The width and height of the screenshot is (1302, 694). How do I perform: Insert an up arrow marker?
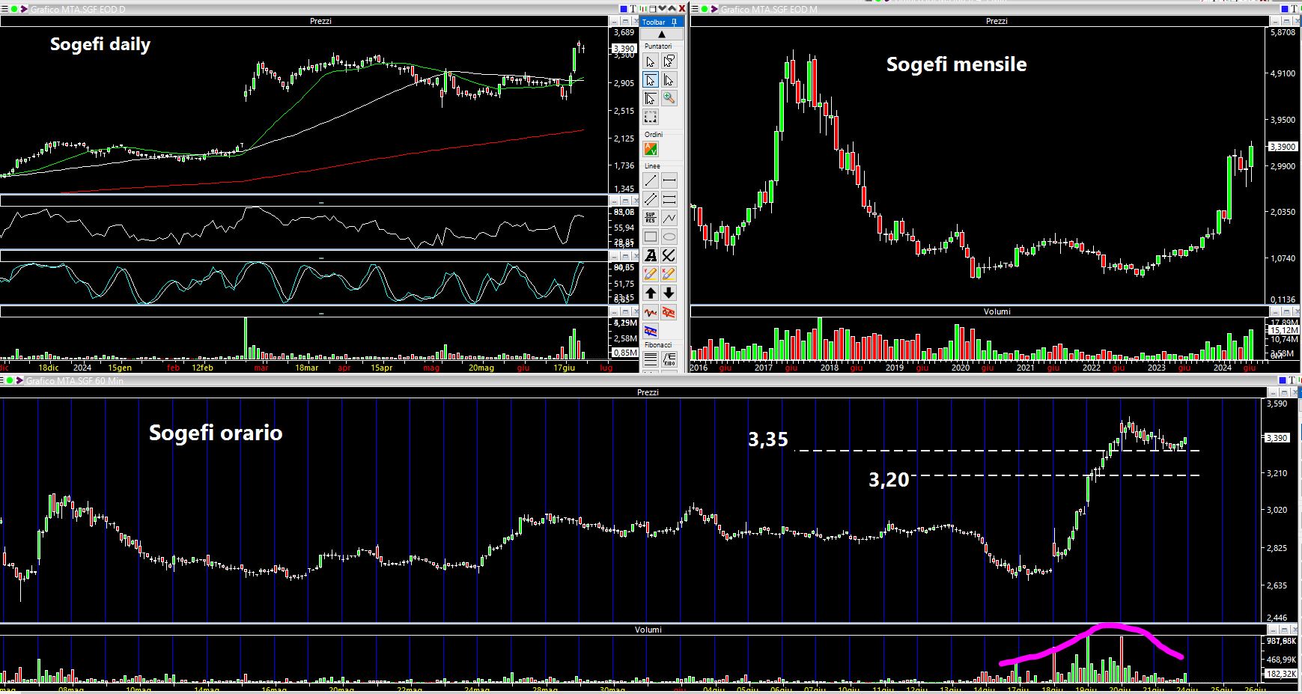pos(651,293)
